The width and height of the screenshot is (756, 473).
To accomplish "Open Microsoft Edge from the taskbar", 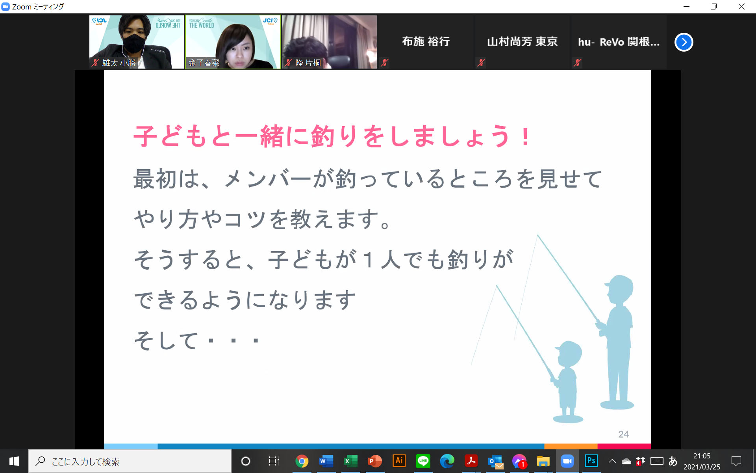I will [447, 461].
